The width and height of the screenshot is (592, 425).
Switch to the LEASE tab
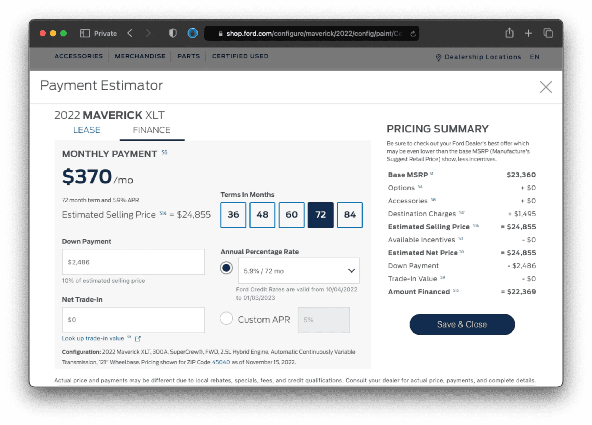[87, 130]
